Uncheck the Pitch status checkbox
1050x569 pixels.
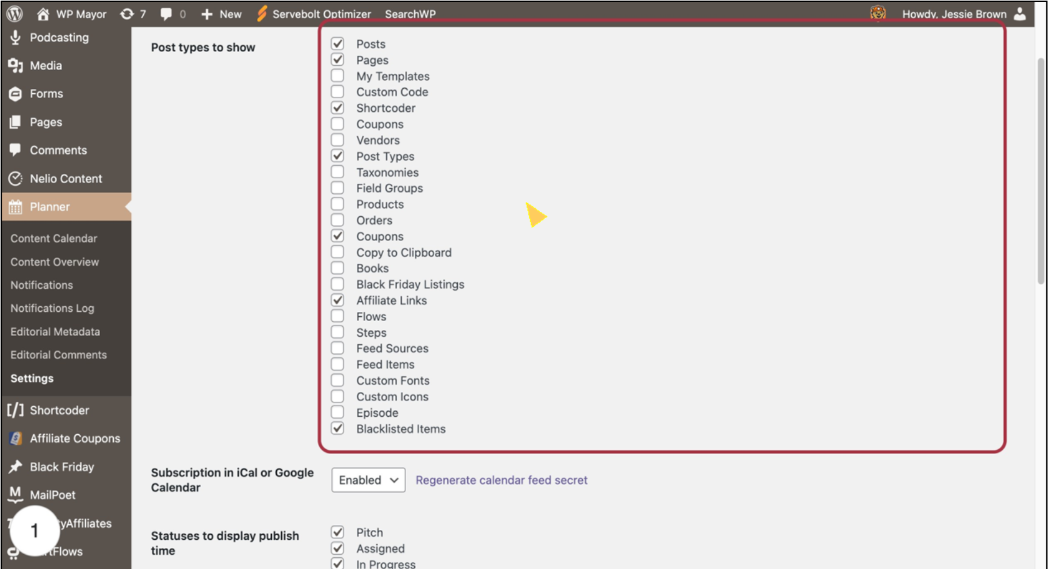click(337, 532)
